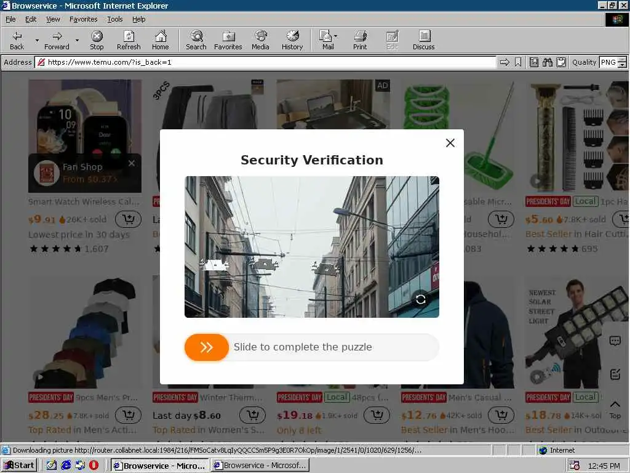
Task: Click the slide to complete puzzle track
Action: pyautogui.click(x=312, y=347)
